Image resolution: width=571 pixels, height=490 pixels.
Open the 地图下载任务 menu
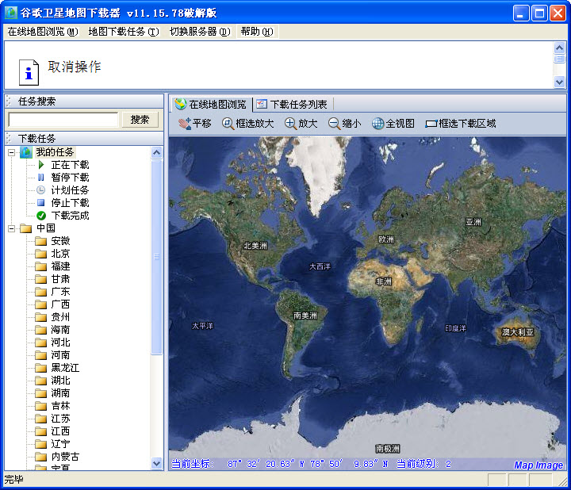[x=124, y=32]
